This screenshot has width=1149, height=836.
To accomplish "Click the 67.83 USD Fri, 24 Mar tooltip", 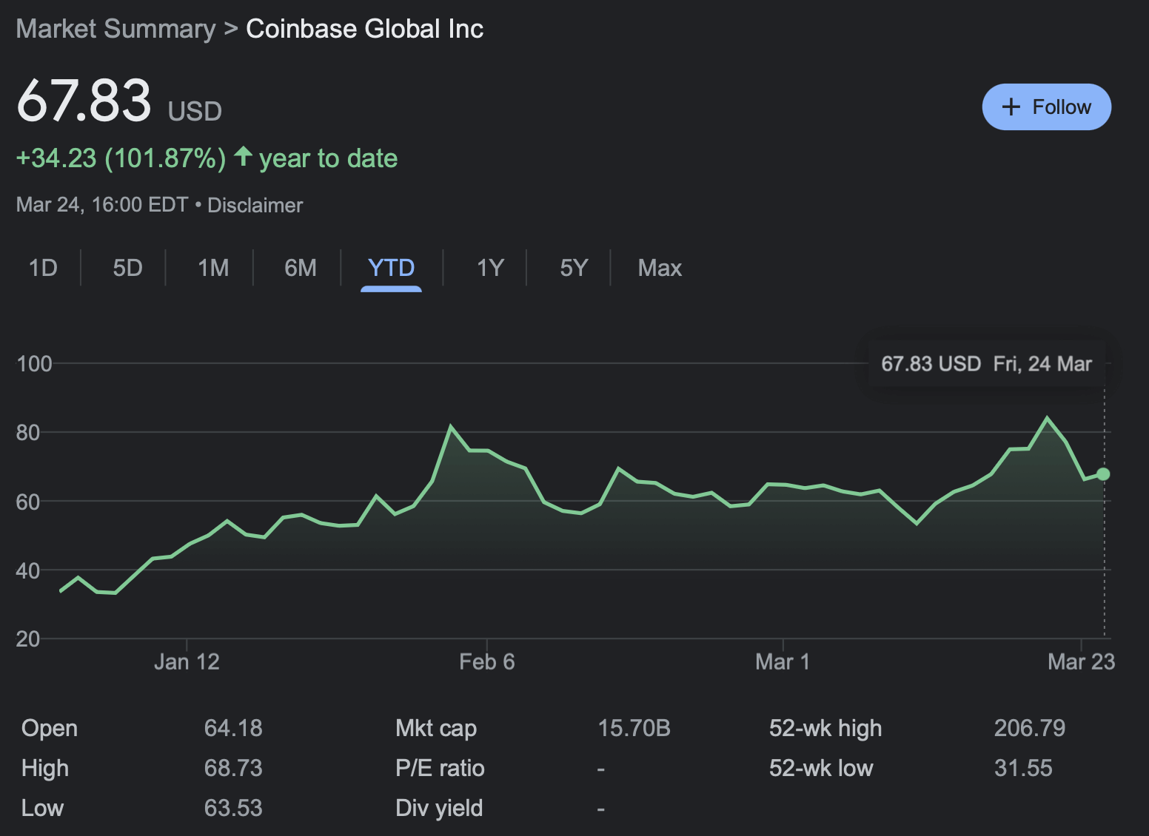I will point(986,364).
